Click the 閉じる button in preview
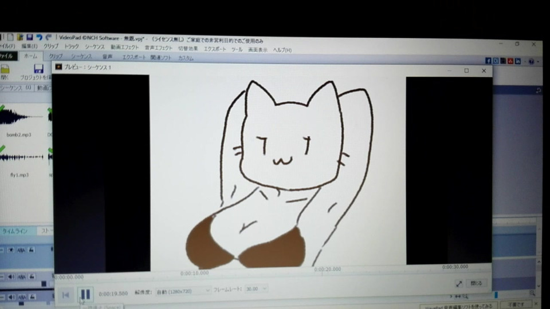Viewport: 550px width, 309px height. 476,283
